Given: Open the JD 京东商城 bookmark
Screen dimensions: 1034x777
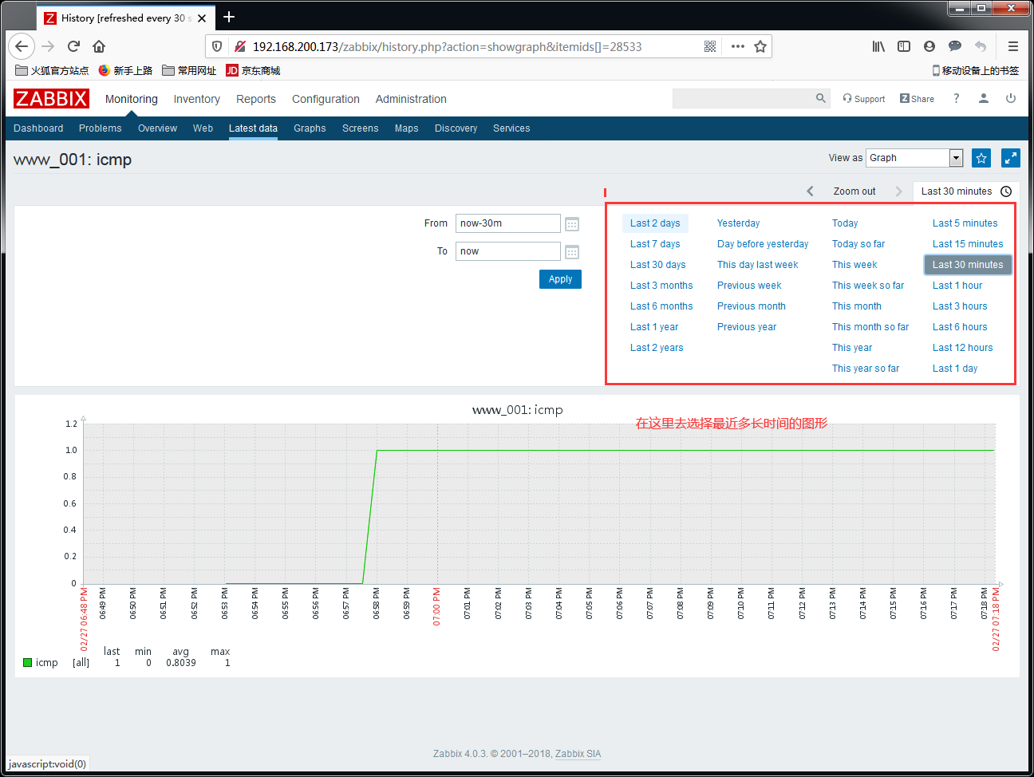Looking at the screenshot, I should [253, 70].
